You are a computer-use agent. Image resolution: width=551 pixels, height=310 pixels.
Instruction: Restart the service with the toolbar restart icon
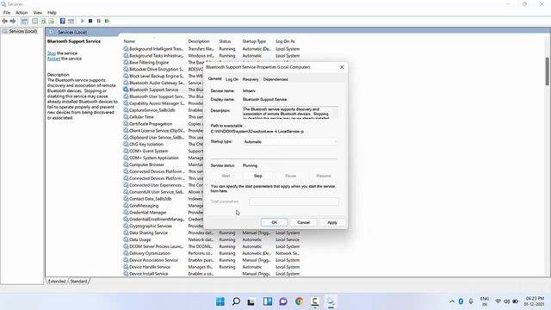coord(107,21)
